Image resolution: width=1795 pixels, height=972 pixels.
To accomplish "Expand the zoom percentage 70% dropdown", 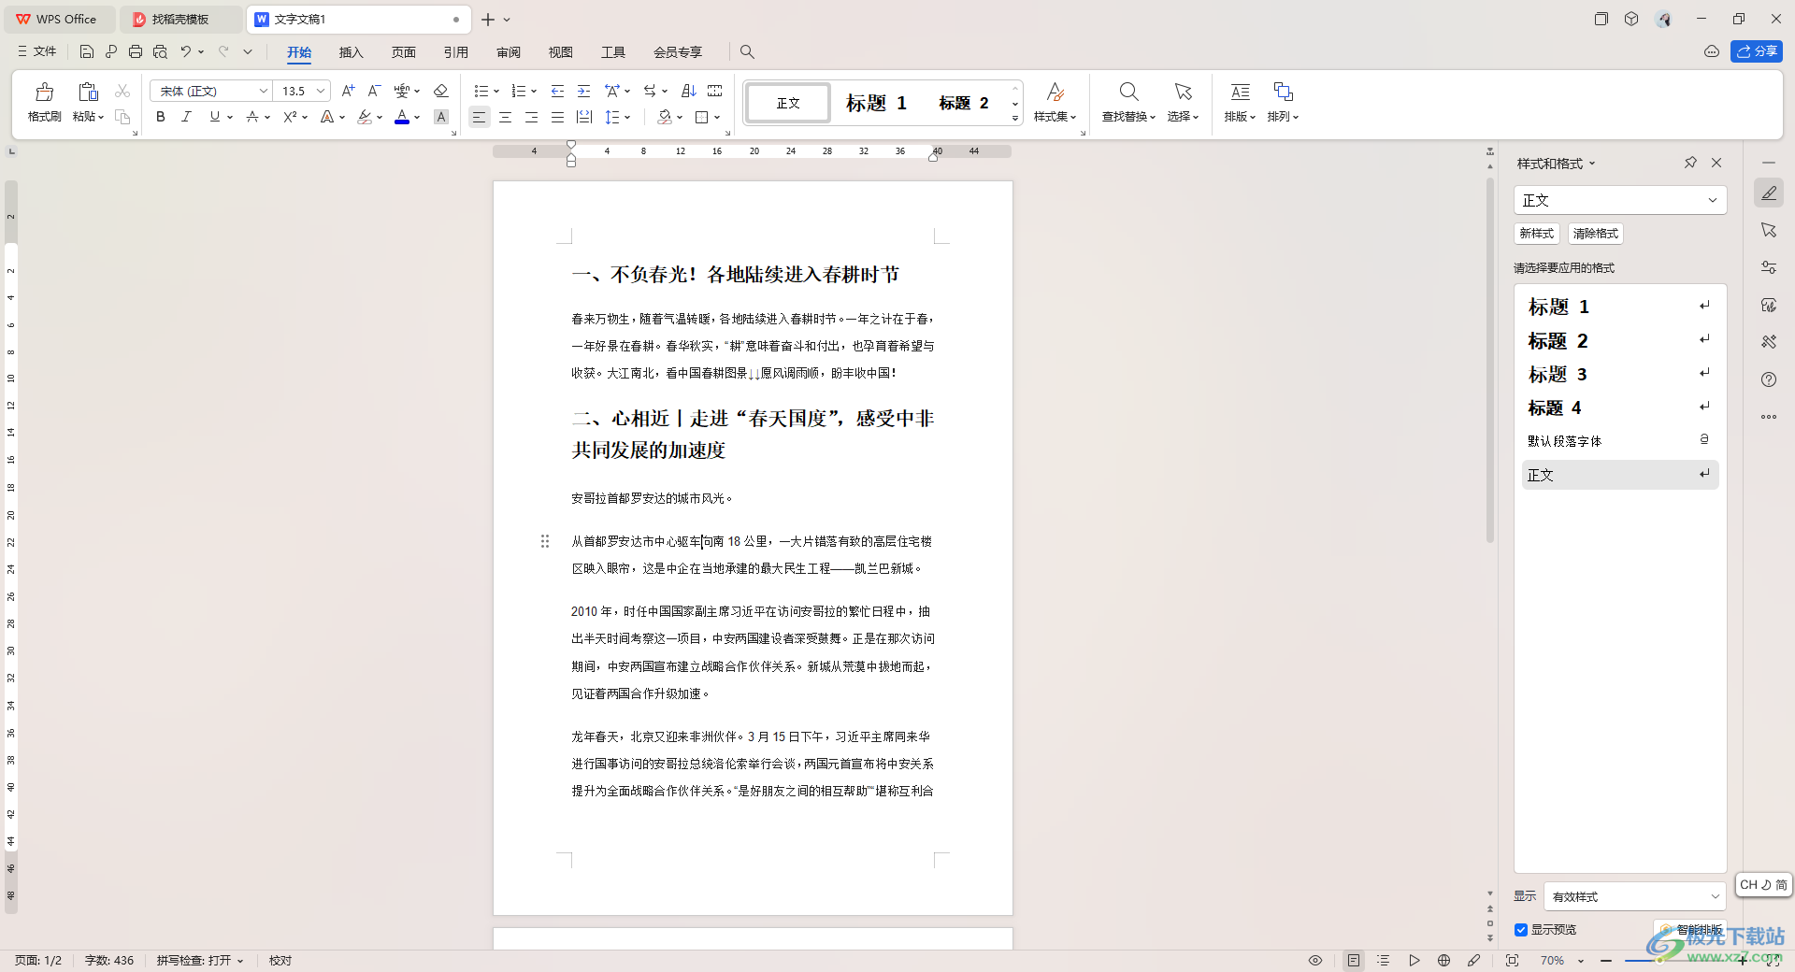I will click(1581, 960).
